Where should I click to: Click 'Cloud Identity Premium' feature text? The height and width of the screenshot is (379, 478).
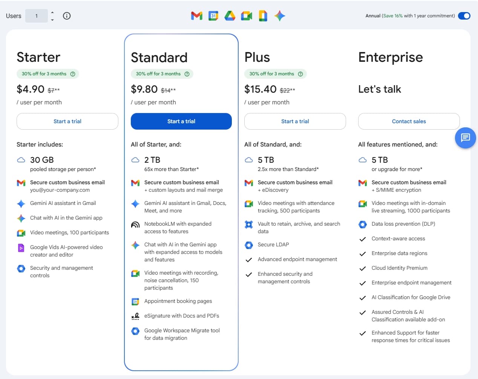coord(400,268)
